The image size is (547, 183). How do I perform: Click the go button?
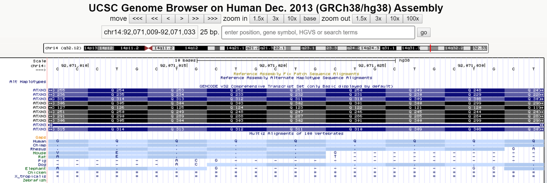pos(424,32)
